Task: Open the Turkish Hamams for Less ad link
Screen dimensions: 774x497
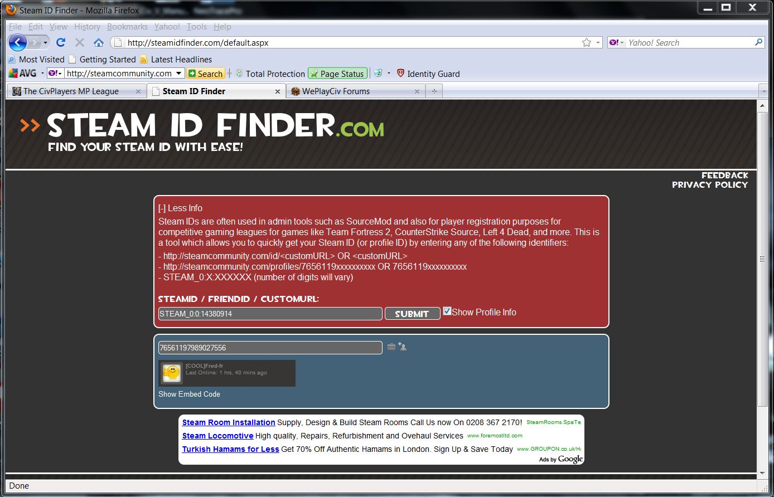Action: 230,449
